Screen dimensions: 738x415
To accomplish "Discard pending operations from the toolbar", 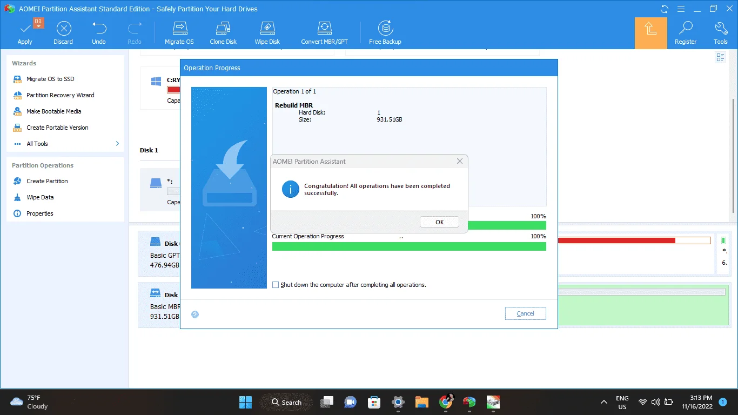I will coord(63,33).
